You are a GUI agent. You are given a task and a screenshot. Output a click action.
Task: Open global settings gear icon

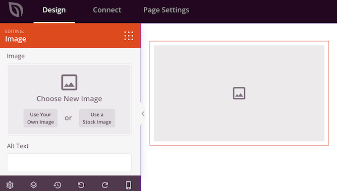point(10,185)
